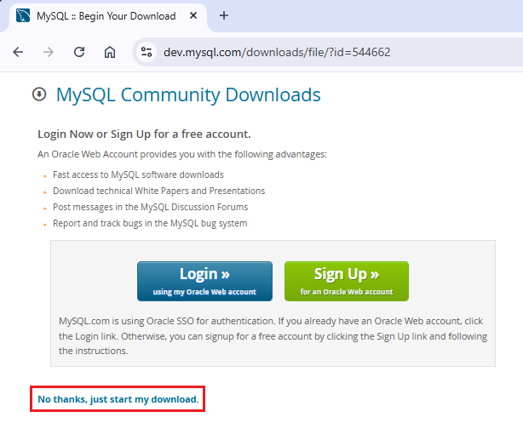Click 'Post messages in the MySQL Discussion Forums'
523x446 pixels.
[x=151, y=207]
